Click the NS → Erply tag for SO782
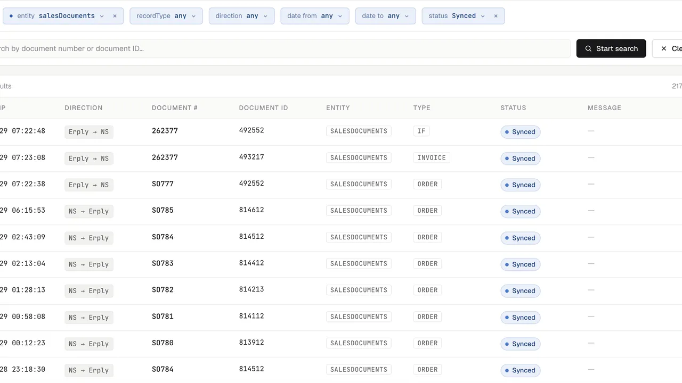Screen dimensions: 682x383 (89, 291)
